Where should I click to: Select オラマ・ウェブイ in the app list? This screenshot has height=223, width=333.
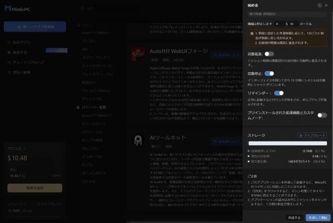coord(96,57)
